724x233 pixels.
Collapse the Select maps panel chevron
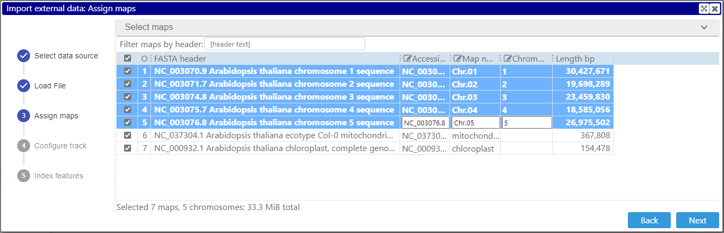click(x=704, y=27)
